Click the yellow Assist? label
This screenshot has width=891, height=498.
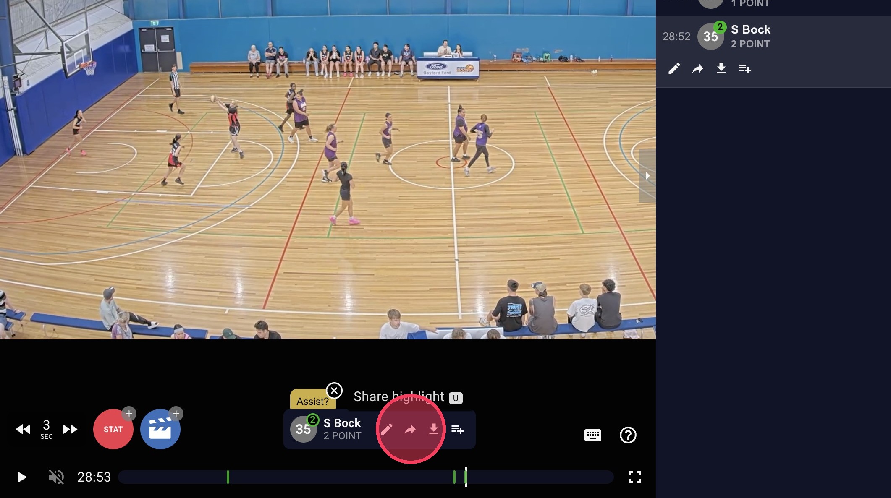click(312, 401)
